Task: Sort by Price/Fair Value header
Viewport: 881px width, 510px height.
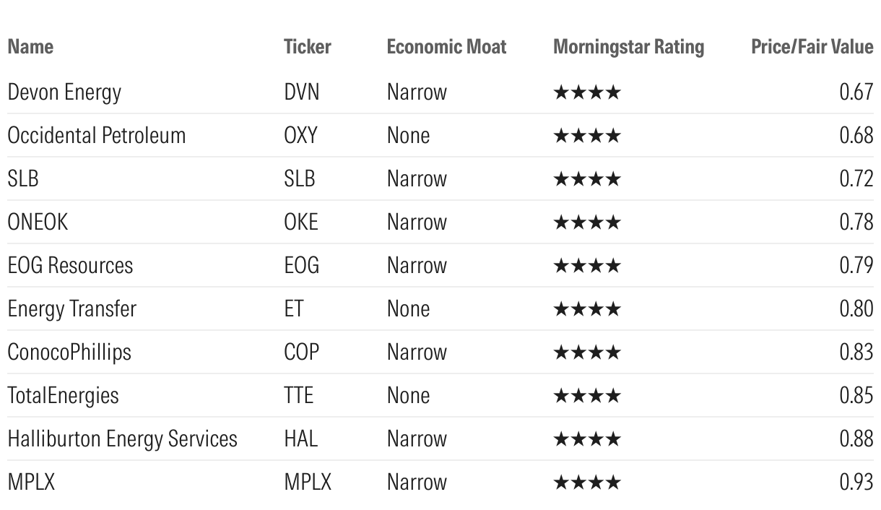Action: pos(812,47)
